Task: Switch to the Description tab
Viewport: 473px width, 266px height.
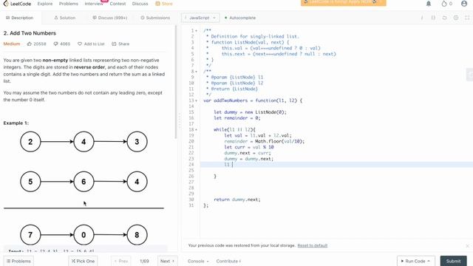Action: coord(20,18)
